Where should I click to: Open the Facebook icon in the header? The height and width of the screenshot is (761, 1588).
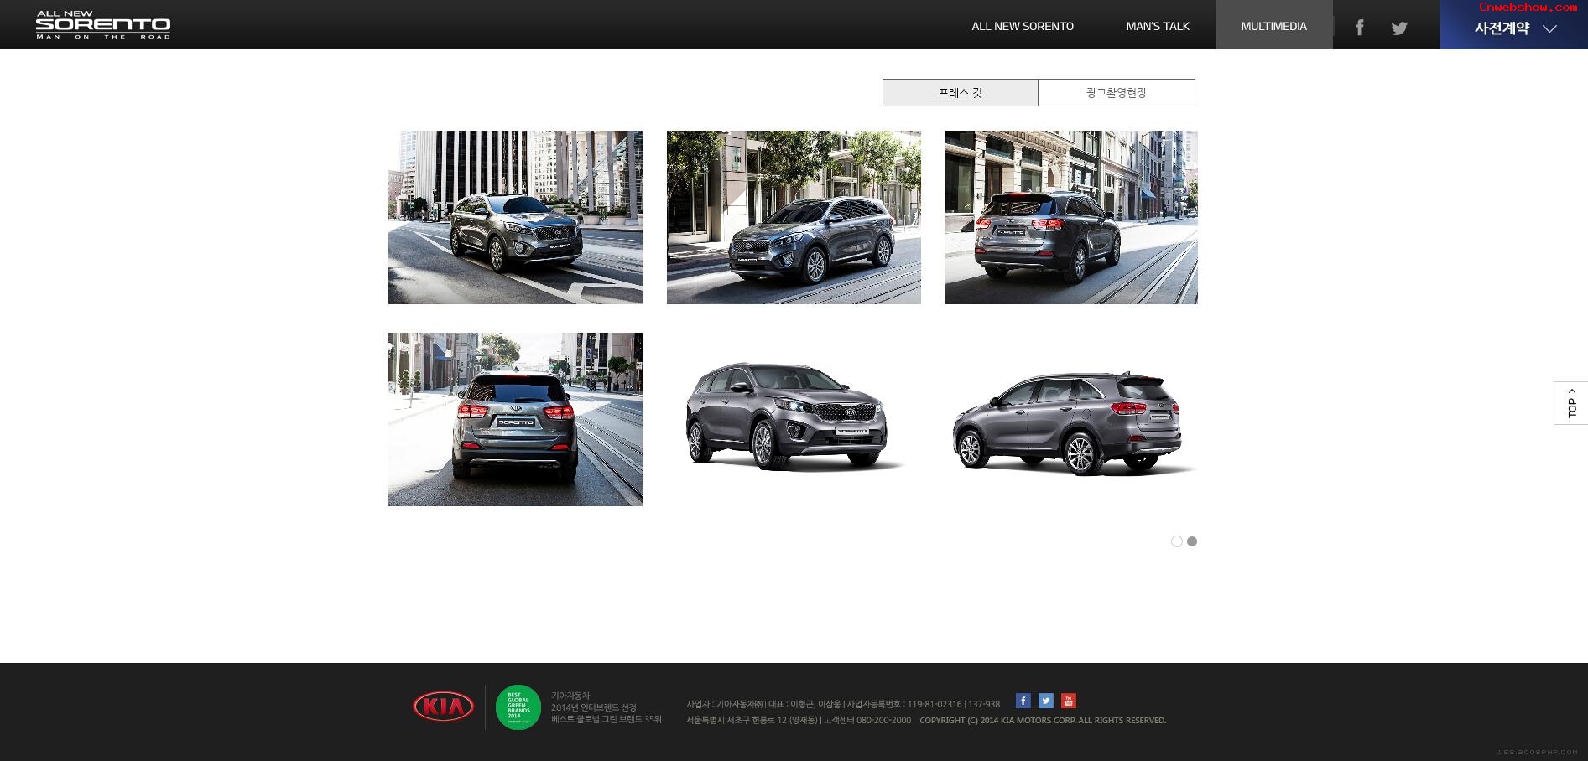click(1359, 28)
